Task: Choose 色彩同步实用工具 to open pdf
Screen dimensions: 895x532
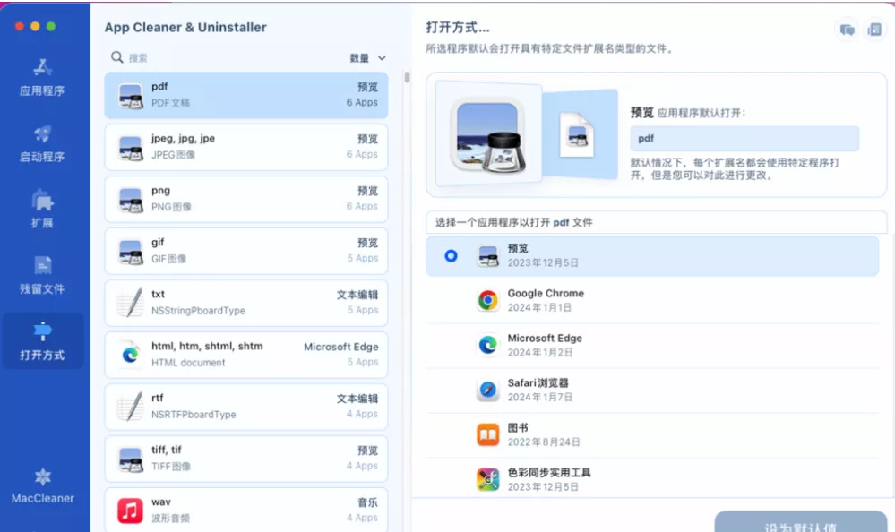Action: click(x=652, y=479)
